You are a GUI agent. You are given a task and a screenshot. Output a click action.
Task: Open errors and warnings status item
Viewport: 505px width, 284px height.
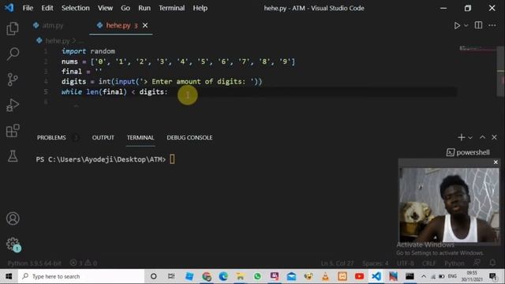coord(84,263)
